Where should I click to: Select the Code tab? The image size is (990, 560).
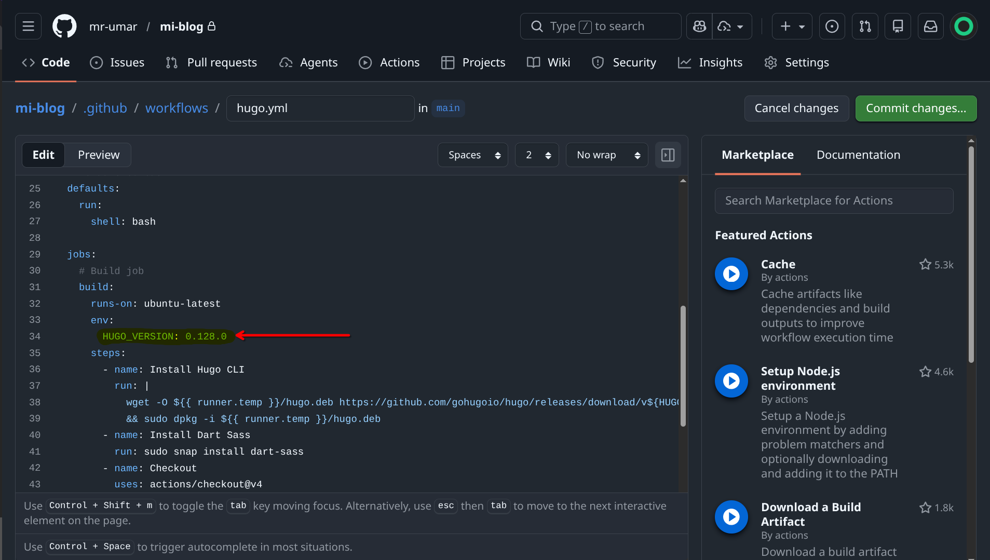click(x=46, y=62)
